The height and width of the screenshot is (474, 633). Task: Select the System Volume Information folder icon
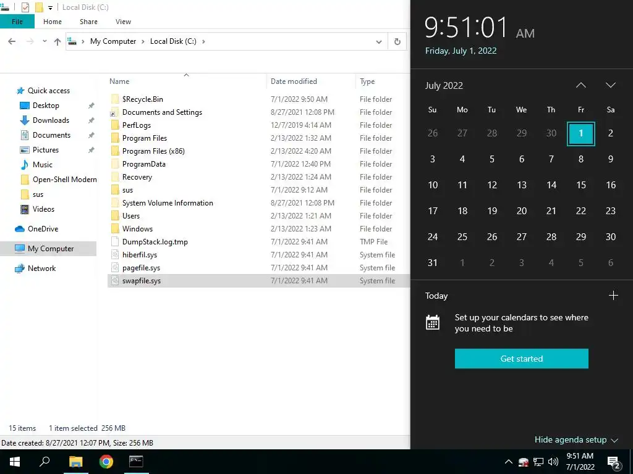115,202
